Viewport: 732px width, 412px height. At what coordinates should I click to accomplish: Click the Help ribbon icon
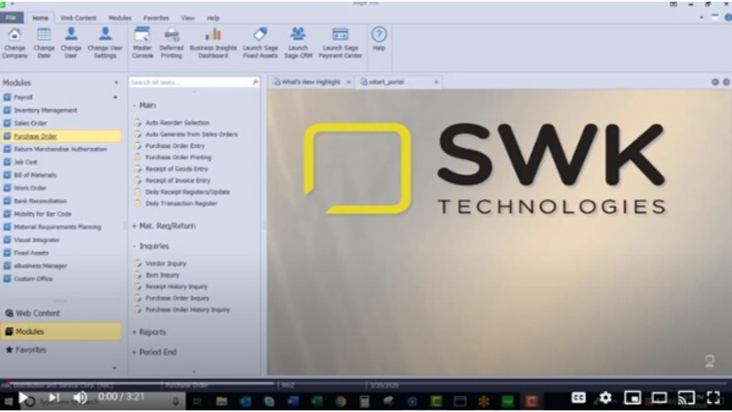pos(379,39)
